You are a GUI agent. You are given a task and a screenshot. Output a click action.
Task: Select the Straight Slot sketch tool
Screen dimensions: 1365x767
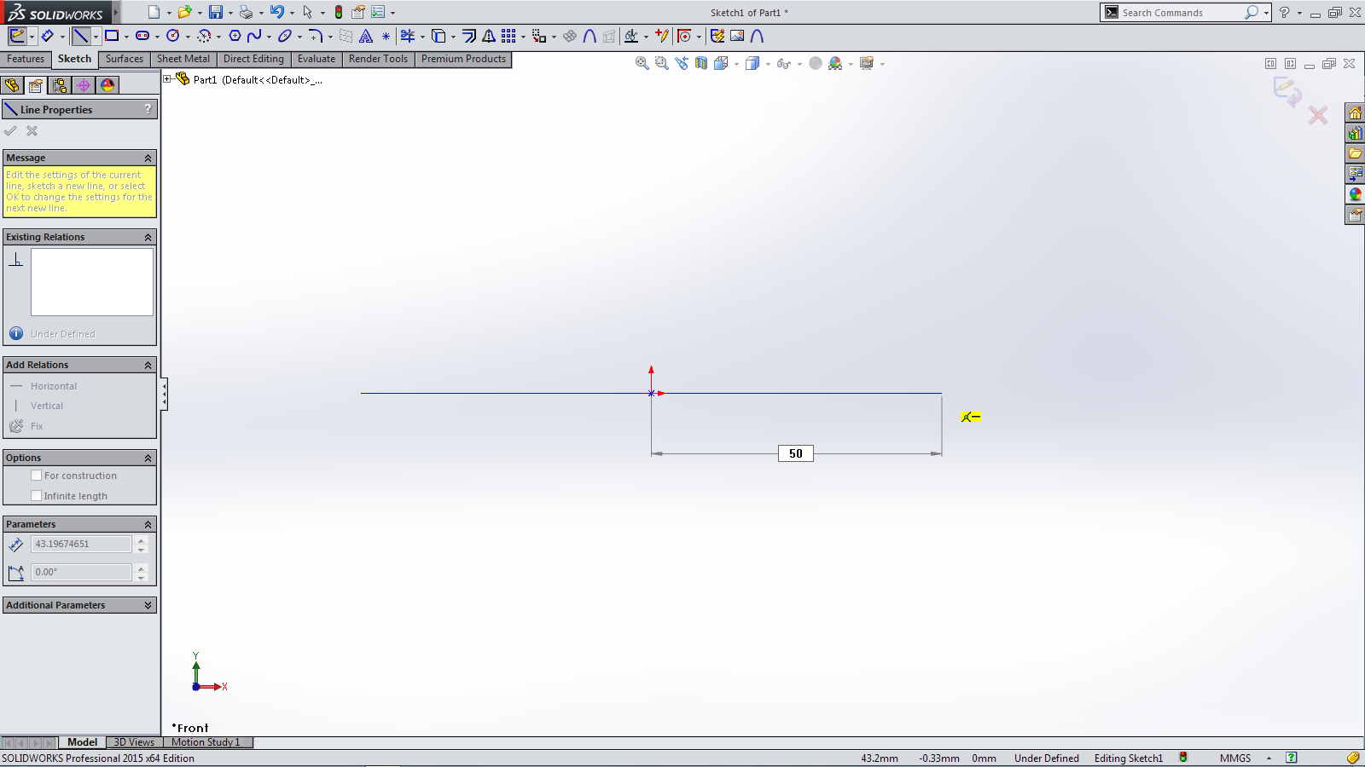coord(142,36)
